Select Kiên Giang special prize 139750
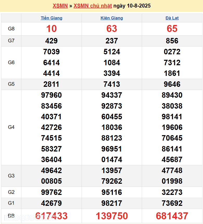 (x=112, y=216)
